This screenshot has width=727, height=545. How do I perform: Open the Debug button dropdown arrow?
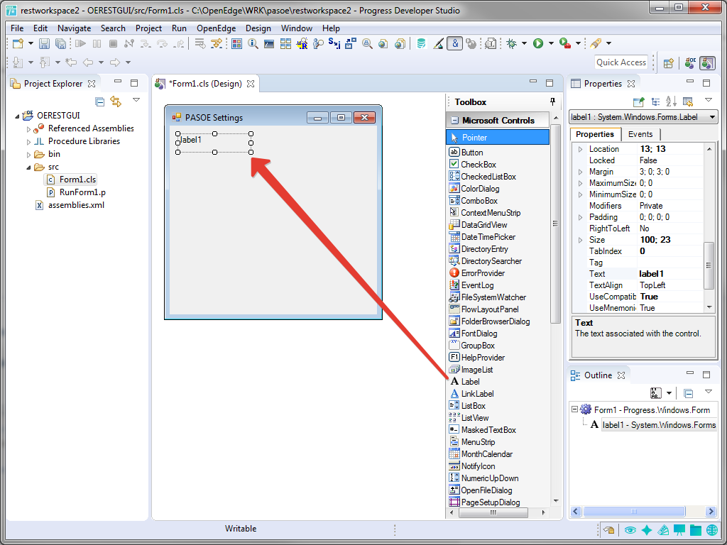(524, 43)
